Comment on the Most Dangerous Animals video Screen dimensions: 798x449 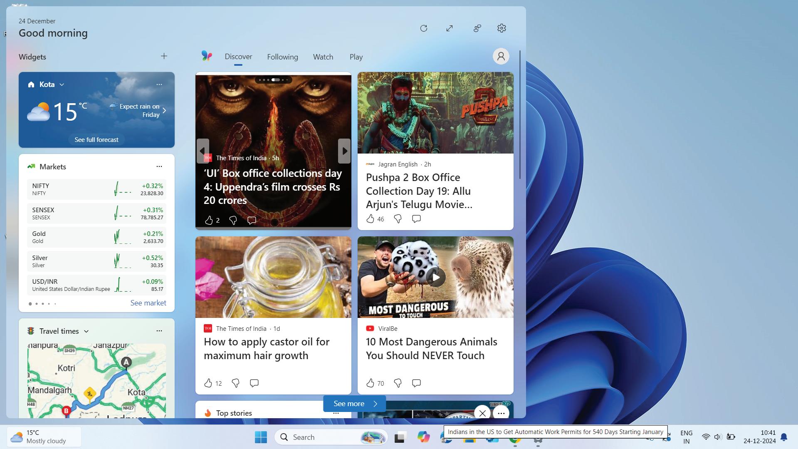416,383
